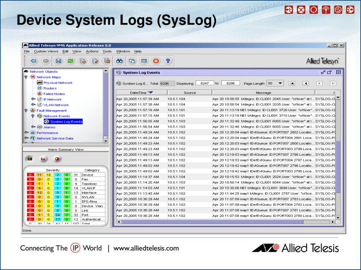Click the Displaying start field showing 8247
This screenshot has height=270, width=361.
205,83
